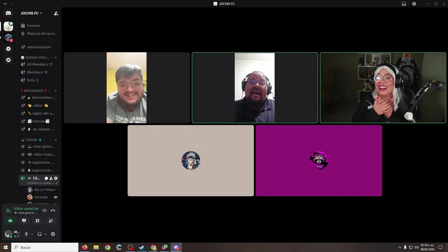
Task: Focus the magenta raccoon avatar tile
Action: click(319, 161)
